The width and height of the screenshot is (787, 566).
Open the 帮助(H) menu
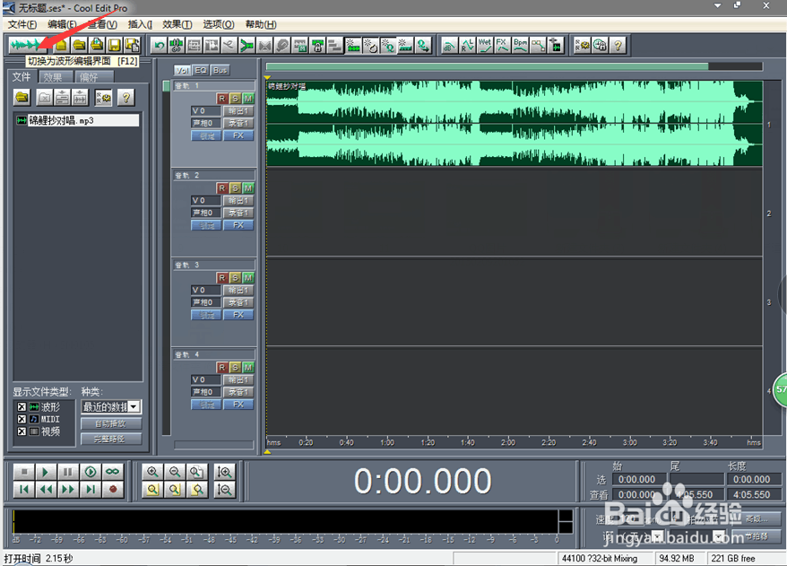tap(261, 24)
